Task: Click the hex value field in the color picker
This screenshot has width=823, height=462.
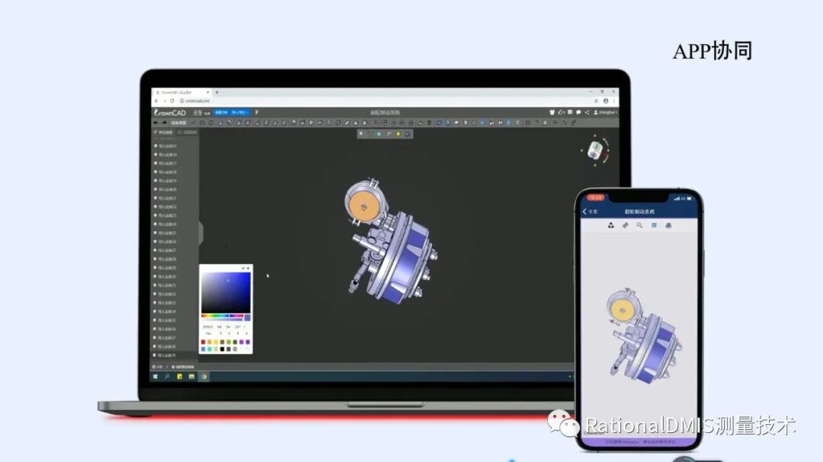Action: (x=208, y=327)
